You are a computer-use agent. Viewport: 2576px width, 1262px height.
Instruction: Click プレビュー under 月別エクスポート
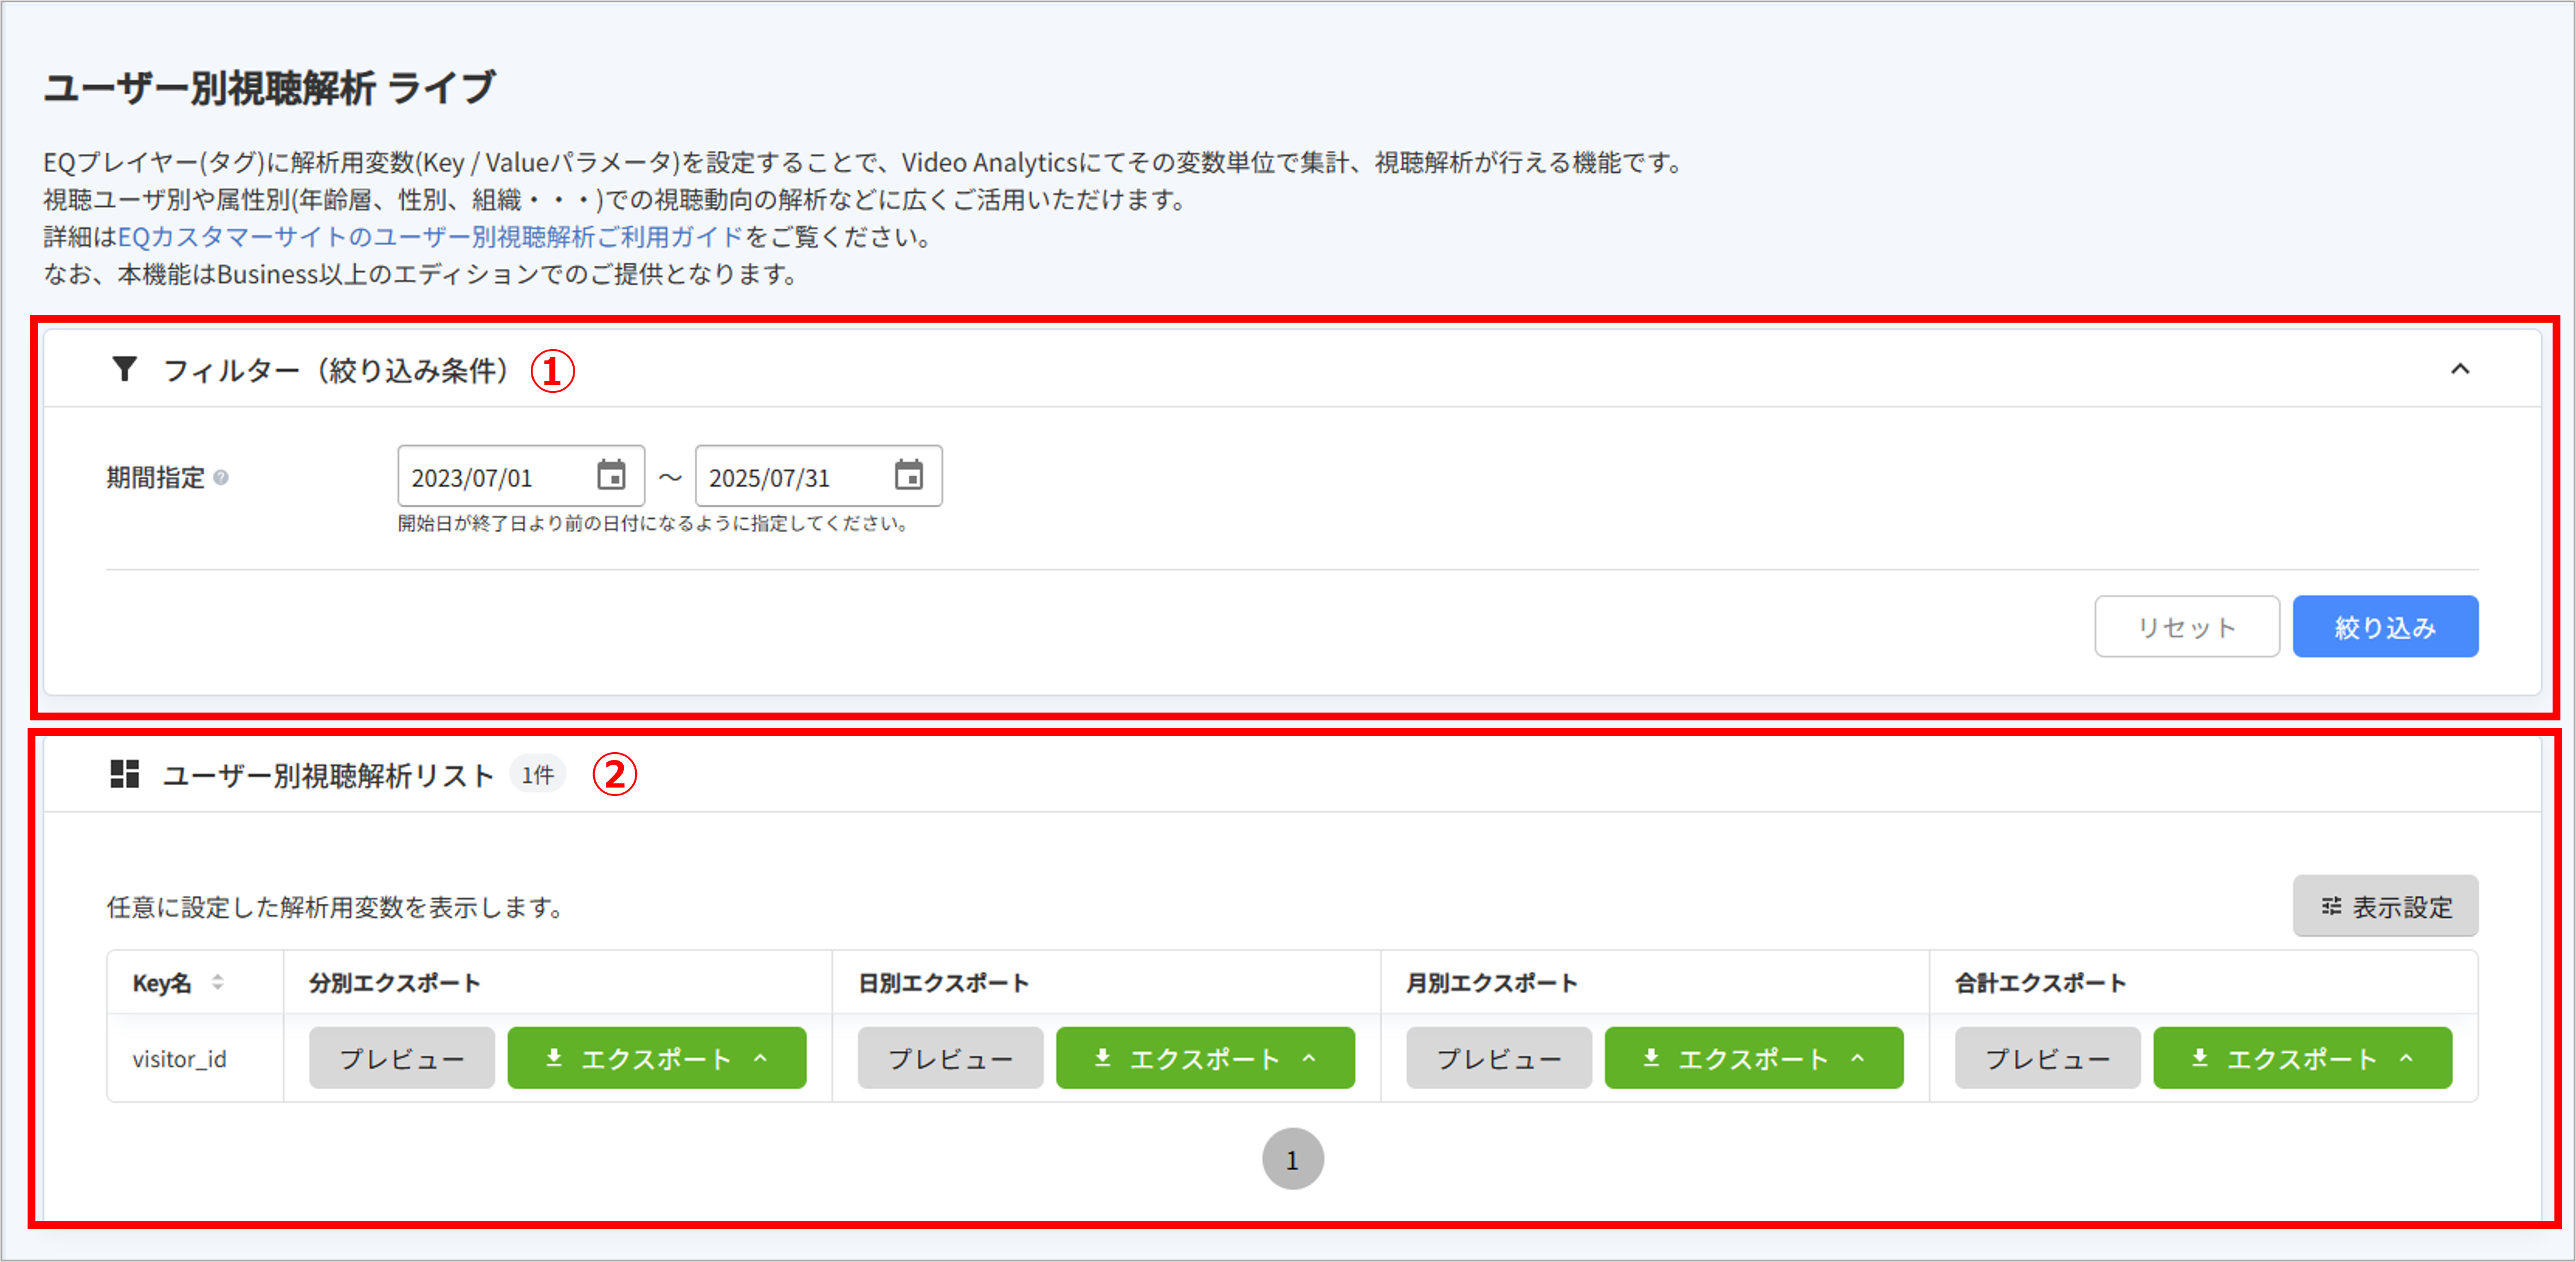[x=1499, y=1058]
